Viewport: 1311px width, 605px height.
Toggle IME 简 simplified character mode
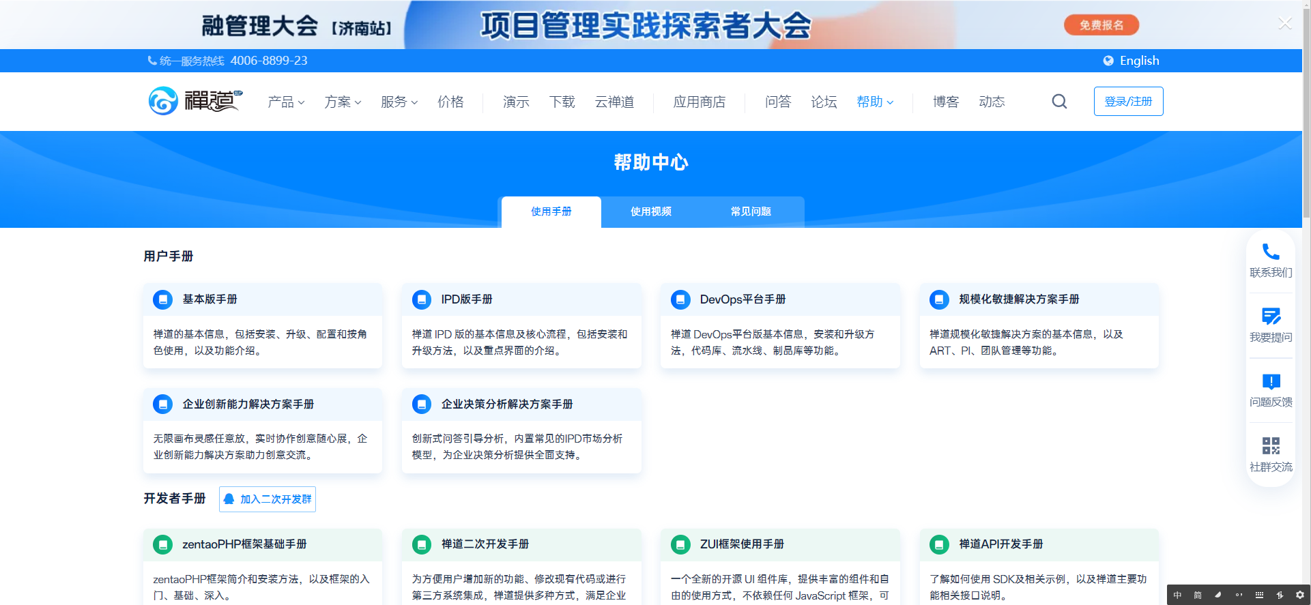tap(1198, 595)
